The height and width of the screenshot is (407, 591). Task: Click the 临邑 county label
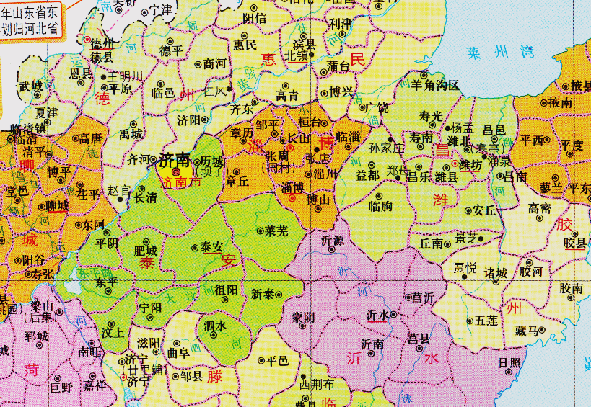coord(164,92)
